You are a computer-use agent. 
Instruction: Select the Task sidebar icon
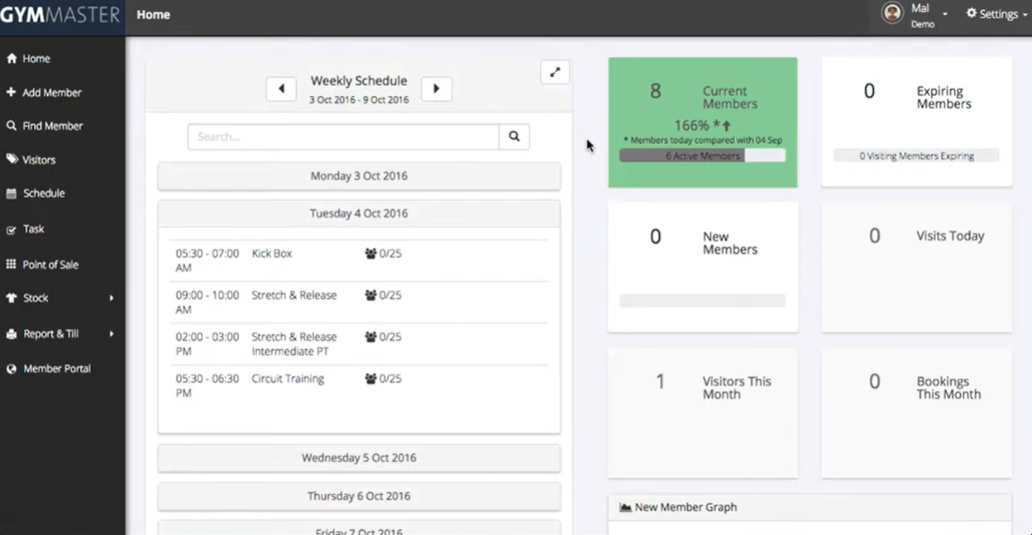click(x=12, y=229)
